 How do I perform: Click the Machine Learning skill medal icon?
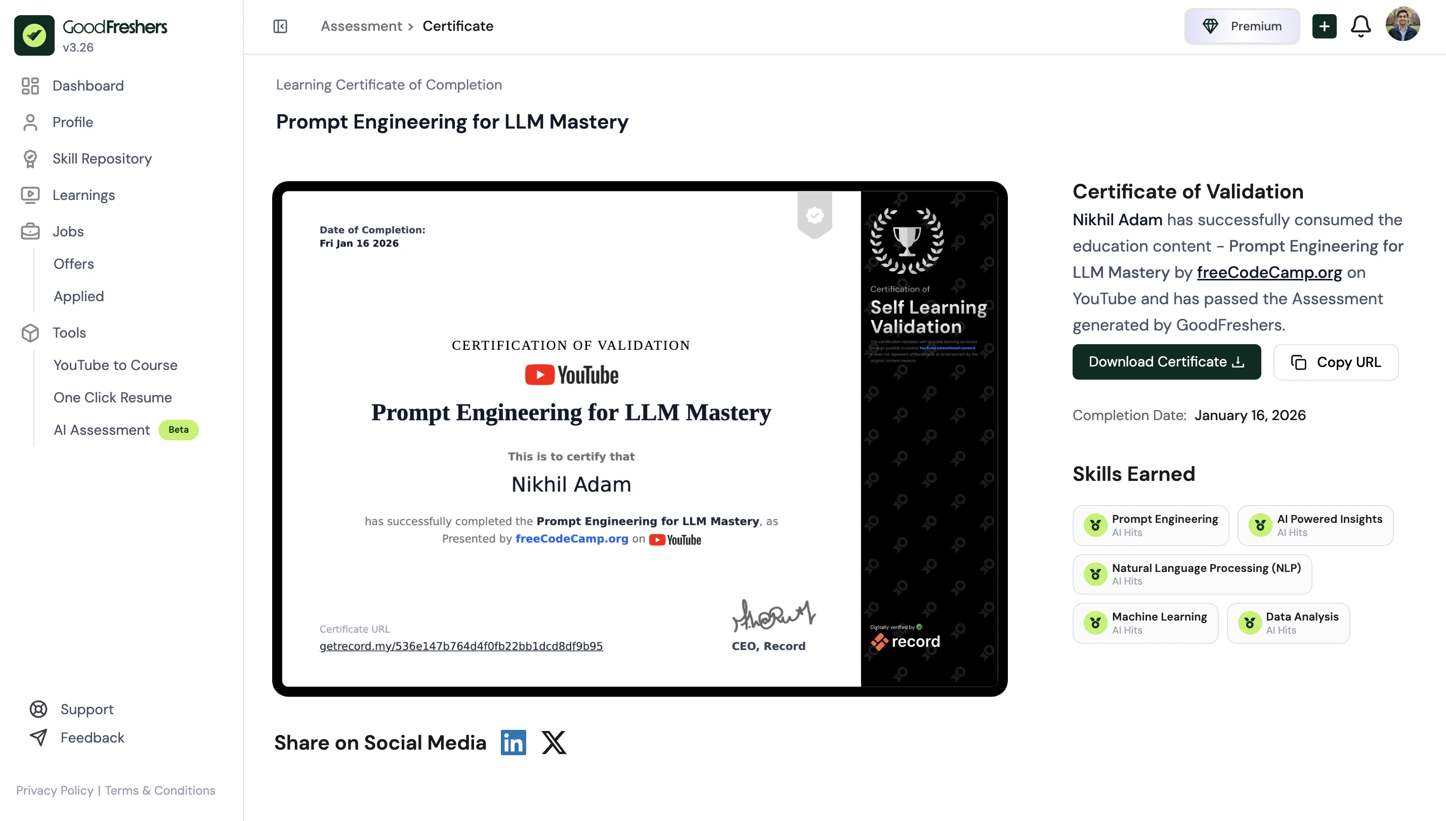click(x=1095, y=623)
